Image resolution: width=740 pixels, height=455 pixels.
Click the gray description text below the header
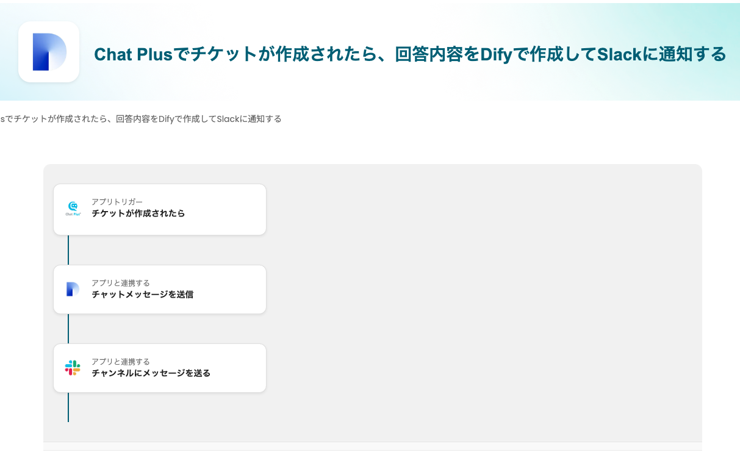141,119
